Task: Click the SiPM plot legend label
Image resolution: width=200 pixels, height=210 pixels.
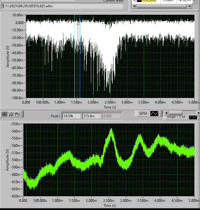Action: (x=143, y=113)
